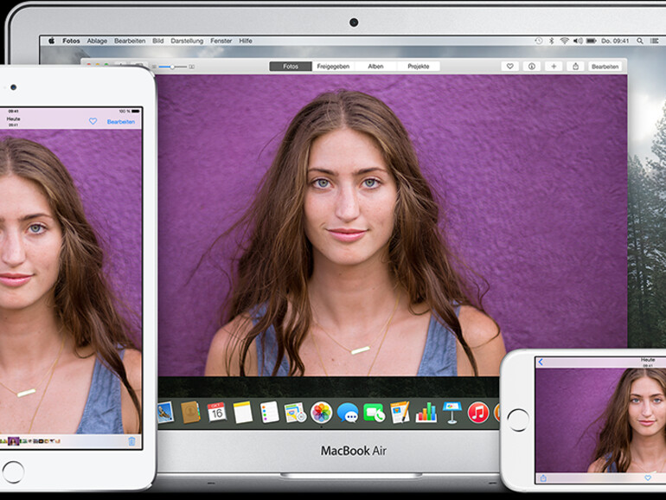This screenshot has height=500, width=666.
Task: Launch the red iTunes icon in the Dock
Action: [478, 413]
